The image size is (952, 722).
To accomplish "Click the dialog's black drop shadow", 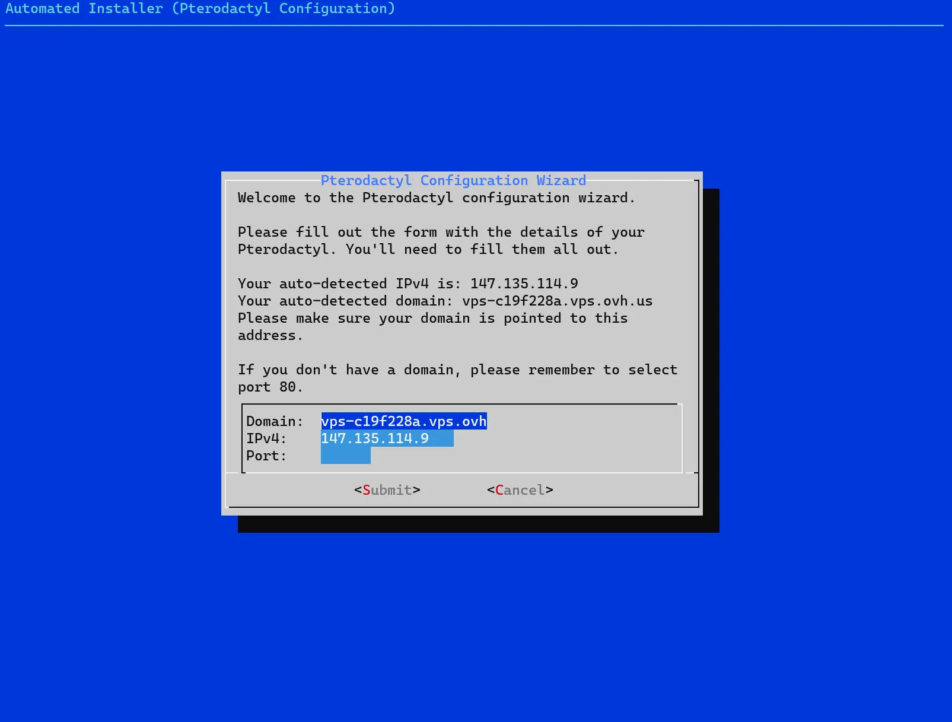I will click(478, 524).
